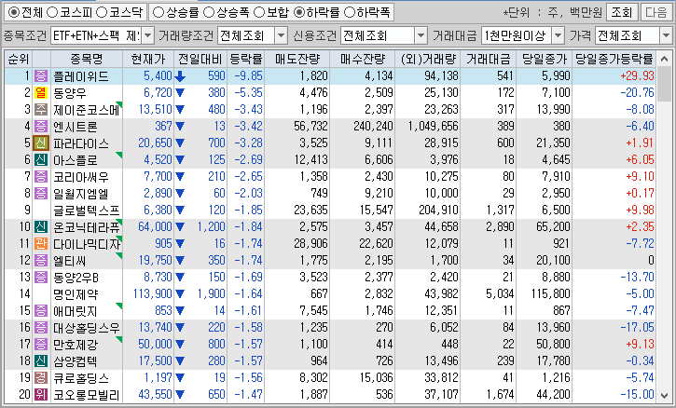This screenshot has width=676, height=408.
Task: Select the 하락폭 radio option
Action: pyautogui.click(x=350, y=12)
